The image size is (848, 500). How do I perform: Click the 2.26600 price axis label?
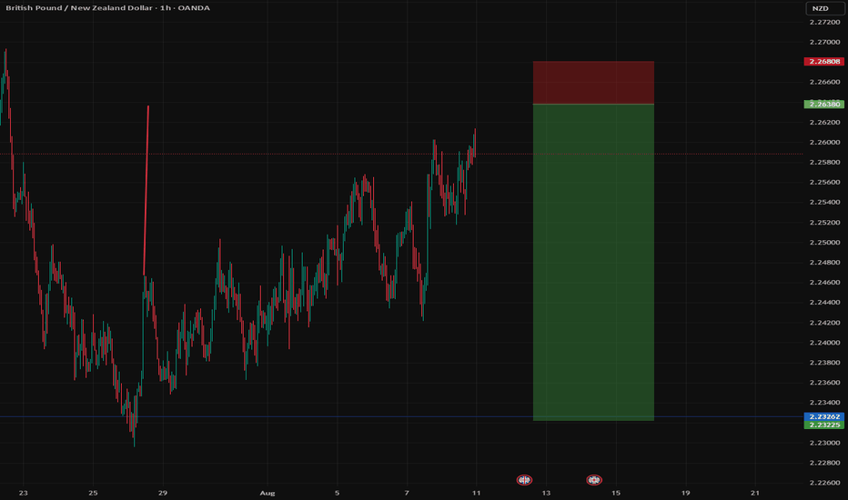point(824,82)
